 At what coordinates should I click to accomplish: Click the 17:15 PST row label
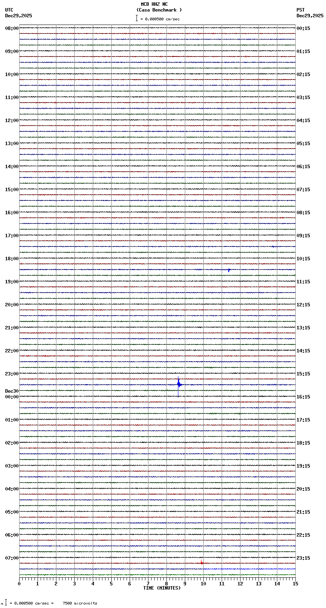[x=303, y=420]
